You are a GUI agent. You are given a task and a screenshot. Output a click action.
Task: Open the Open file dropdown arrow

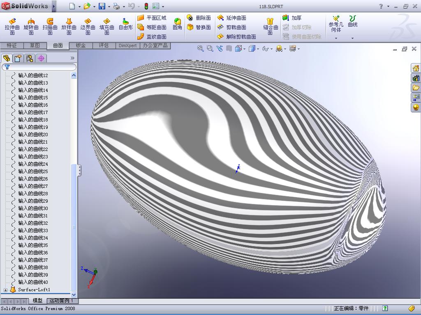(x=94, y=7)
